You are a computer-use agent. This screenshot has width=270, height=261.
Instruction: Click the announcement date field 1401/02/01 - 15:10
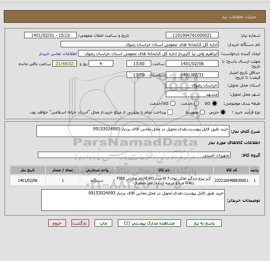50,35
